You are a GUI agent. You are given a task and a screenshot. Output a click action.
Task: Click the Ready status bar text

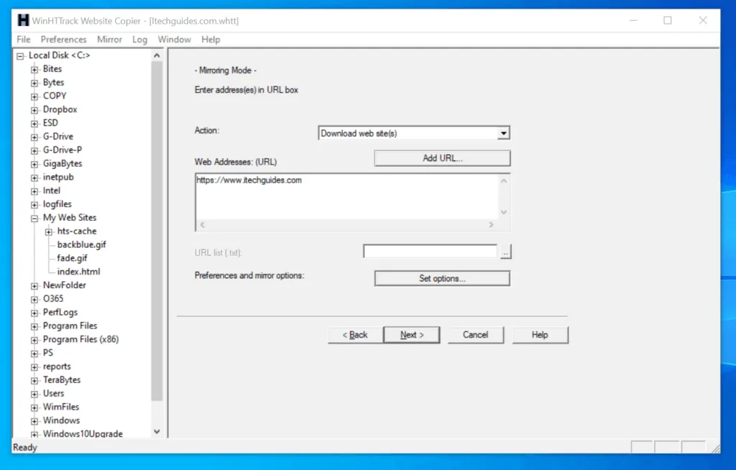[25, 448]
